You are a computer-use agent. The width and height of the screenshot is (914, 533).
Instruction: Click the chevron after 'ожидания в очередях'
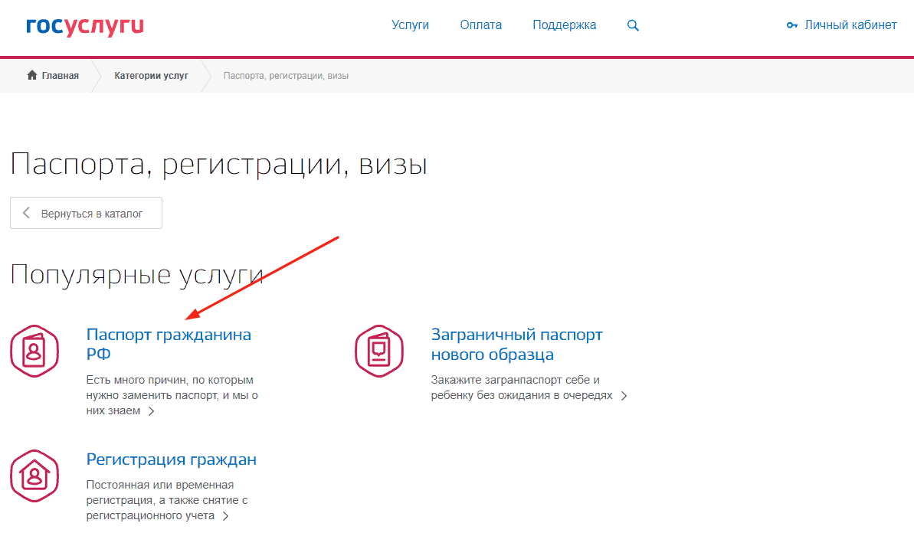(624, 396)
